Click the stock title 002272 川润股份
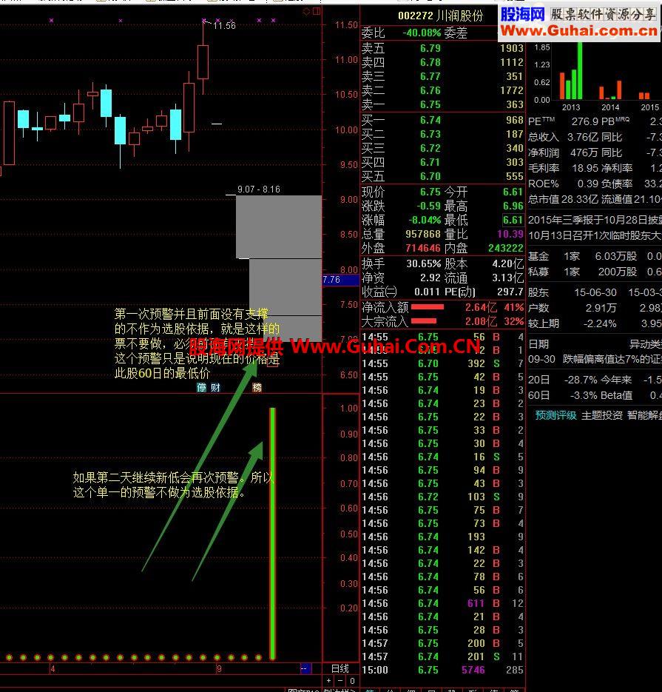The image size is (662, 692). pyautogui.click(x=441, y=16)
